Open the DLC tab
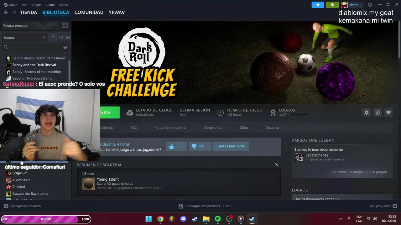Image resolution: width=401 pixels, height=225 pixels. (x=134, y=127)
